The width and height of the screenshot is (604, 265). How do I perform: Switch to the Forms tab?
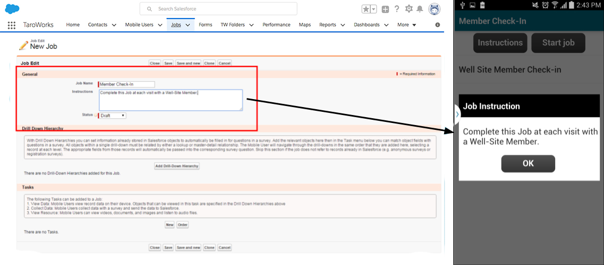coord(206,25)
